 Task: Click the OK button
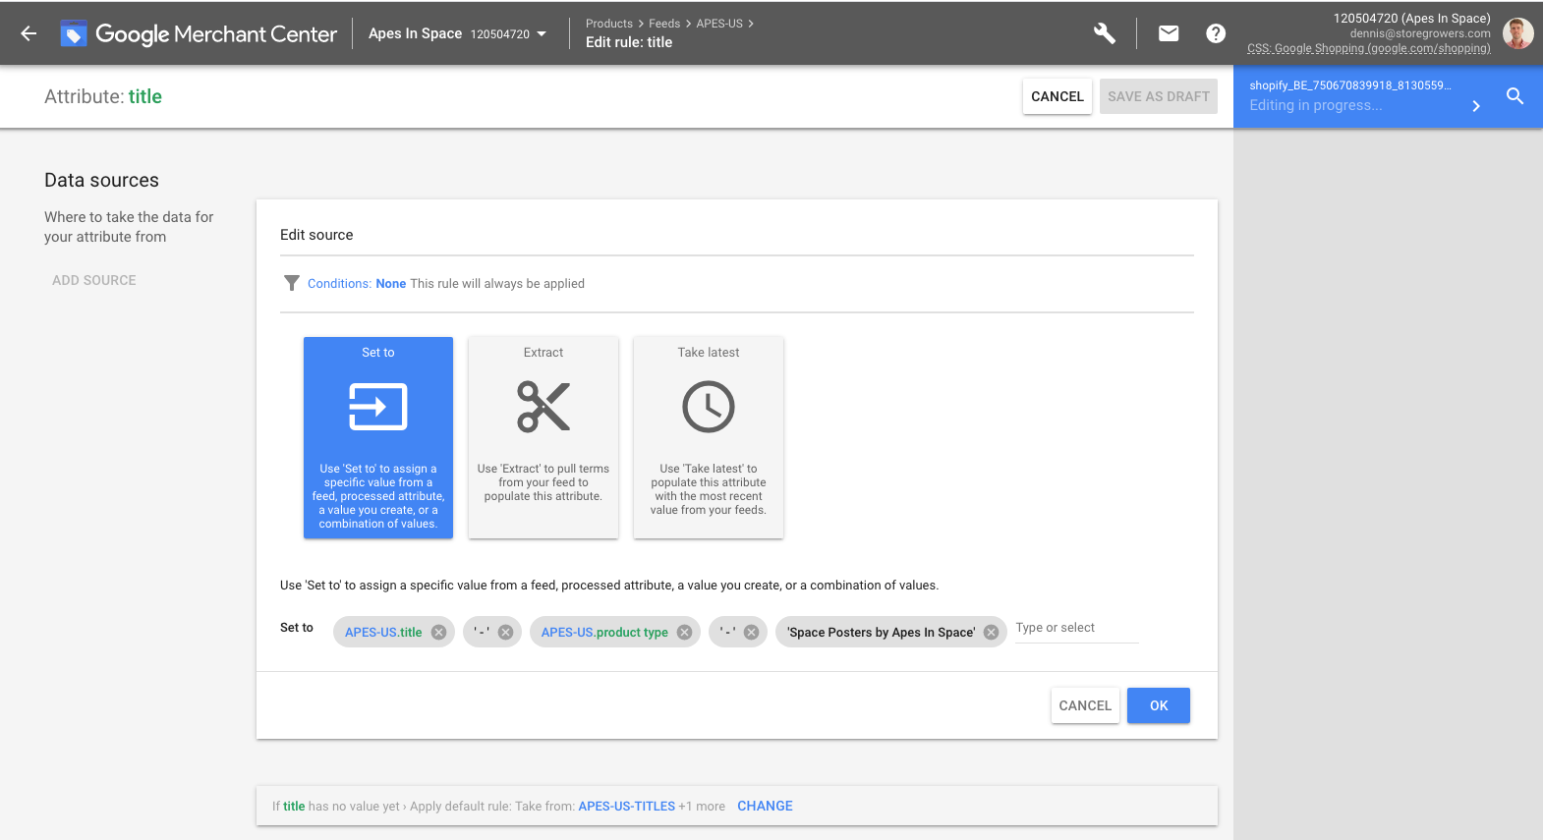[1159, 705]
